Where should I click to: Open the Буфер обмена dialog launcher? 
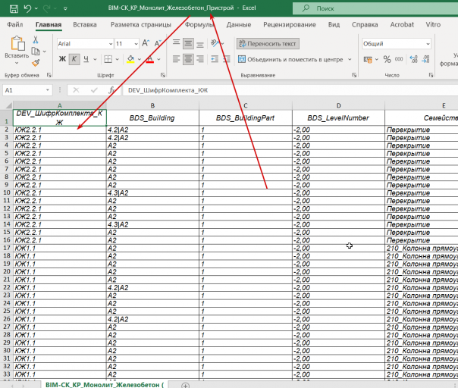(49, 75)
